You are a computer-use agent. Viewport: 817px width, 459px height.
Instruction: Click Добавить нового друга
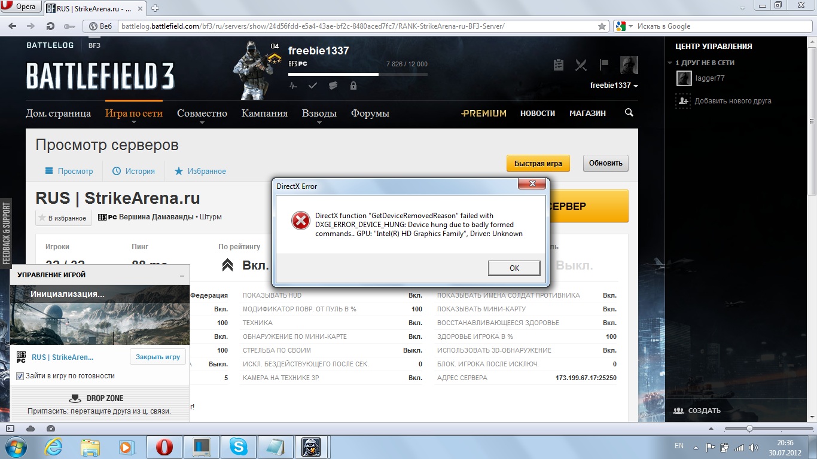pyautogui.click(x=724, y=101)
